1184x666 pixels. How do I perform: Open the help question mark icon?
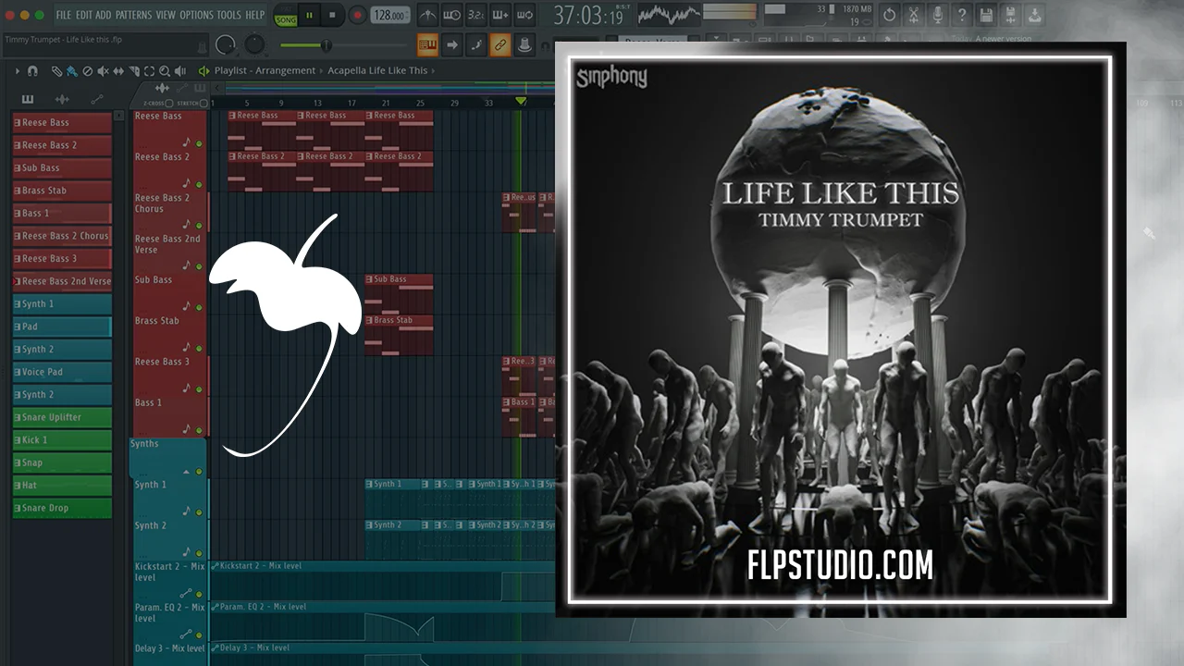point(962,15)
